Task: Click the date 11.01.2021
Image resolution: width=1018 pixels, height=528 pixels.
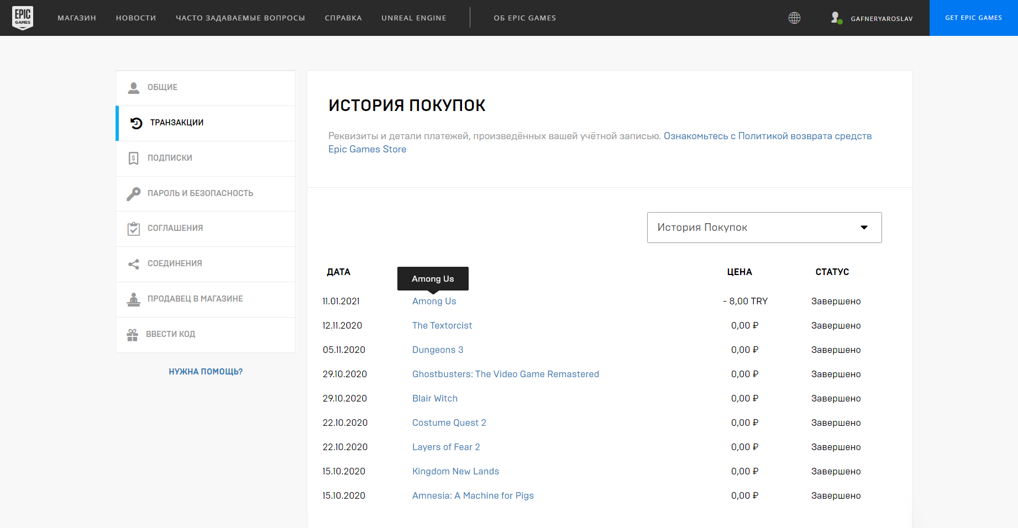Action: pyautogui.click(x=341, y=301)
